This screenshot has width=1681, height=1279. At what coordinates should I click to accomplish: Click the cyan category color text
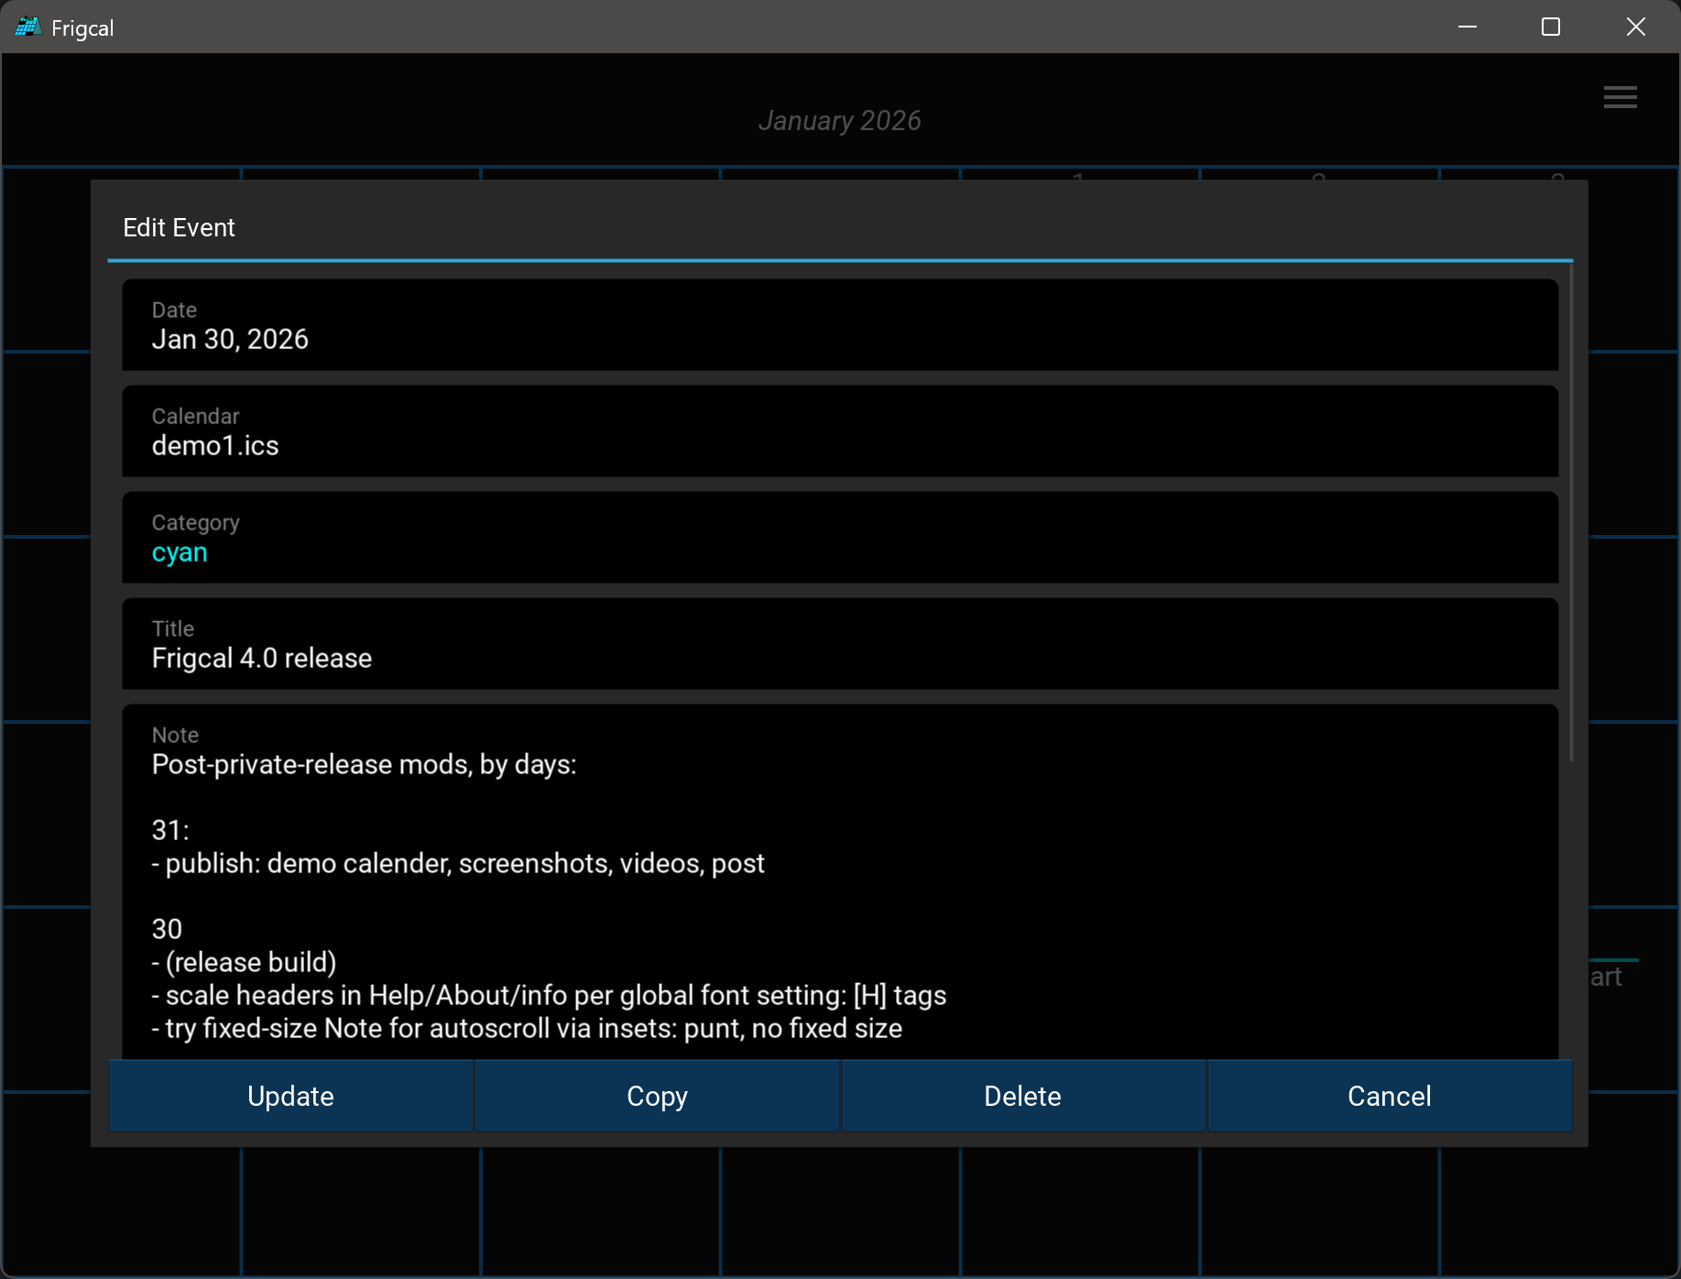[x=180, y=553]
